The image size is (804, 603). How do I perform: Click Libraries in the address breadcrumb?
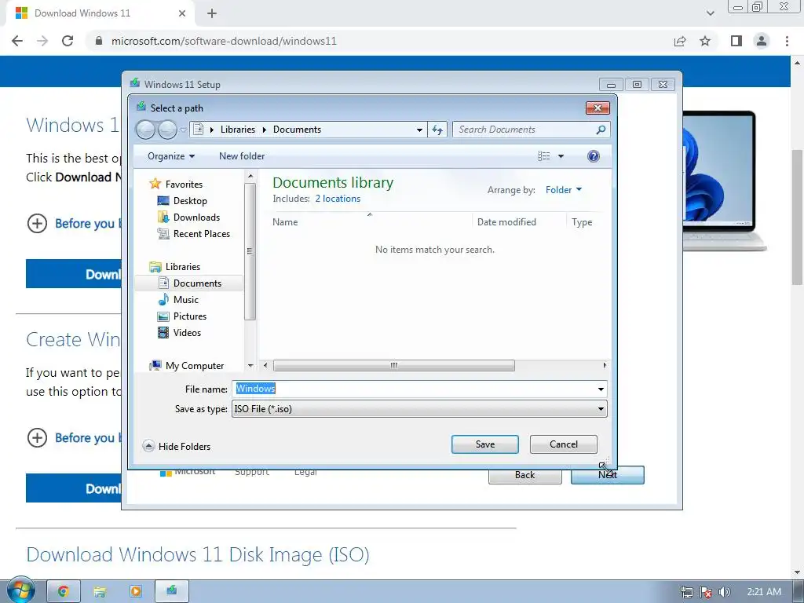237,130
